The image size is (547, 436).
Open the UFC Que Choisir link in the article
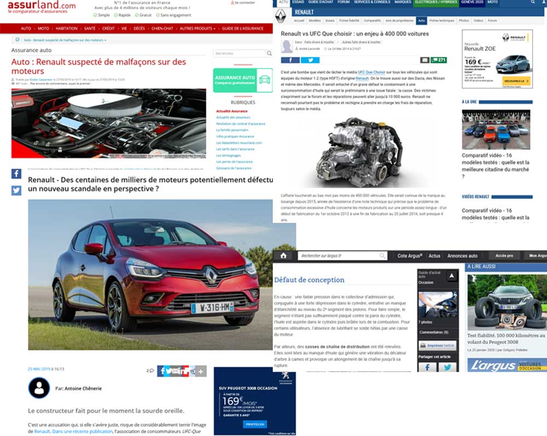click(x=371, y=72)
